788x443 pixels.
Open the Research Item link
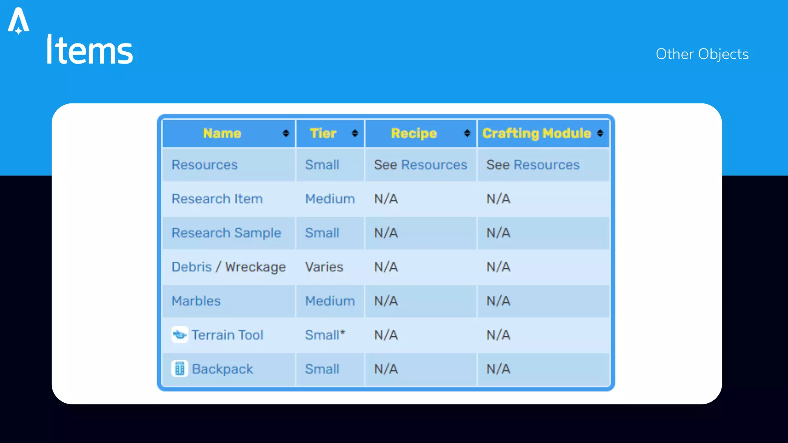pyautogui.click(x=217, y=199)
